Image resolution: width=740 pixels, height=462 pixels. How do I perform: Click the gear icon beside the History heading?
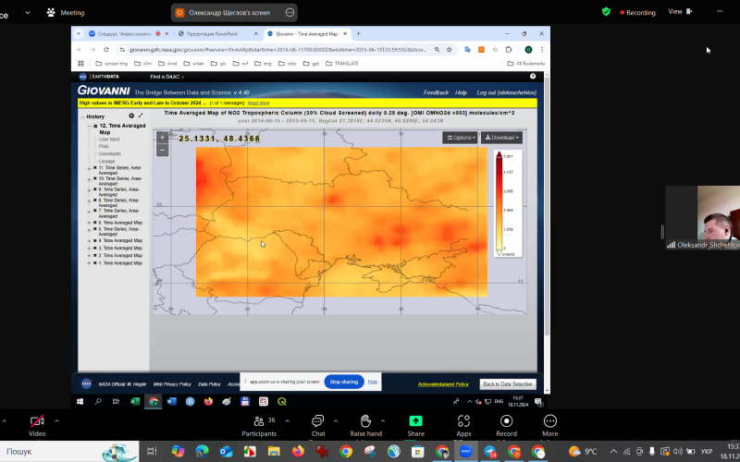131,116
